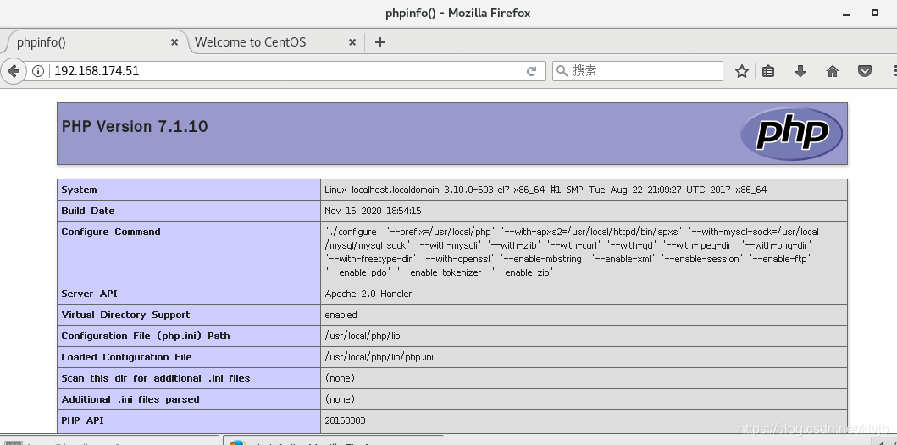Click the magnifier icon in search box

tap(562, 71)
